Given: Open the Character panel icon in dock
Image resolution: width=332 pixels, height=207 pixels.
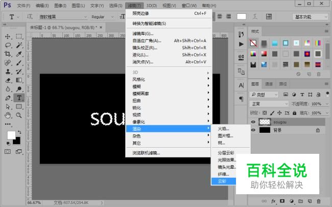Looking at the screenshot, I should 241,85.
